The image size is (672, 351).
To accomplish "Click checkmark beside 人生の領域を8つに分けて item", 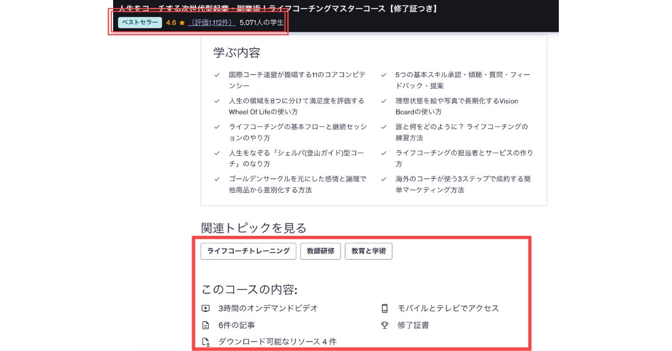I will [x=217, y=101].
